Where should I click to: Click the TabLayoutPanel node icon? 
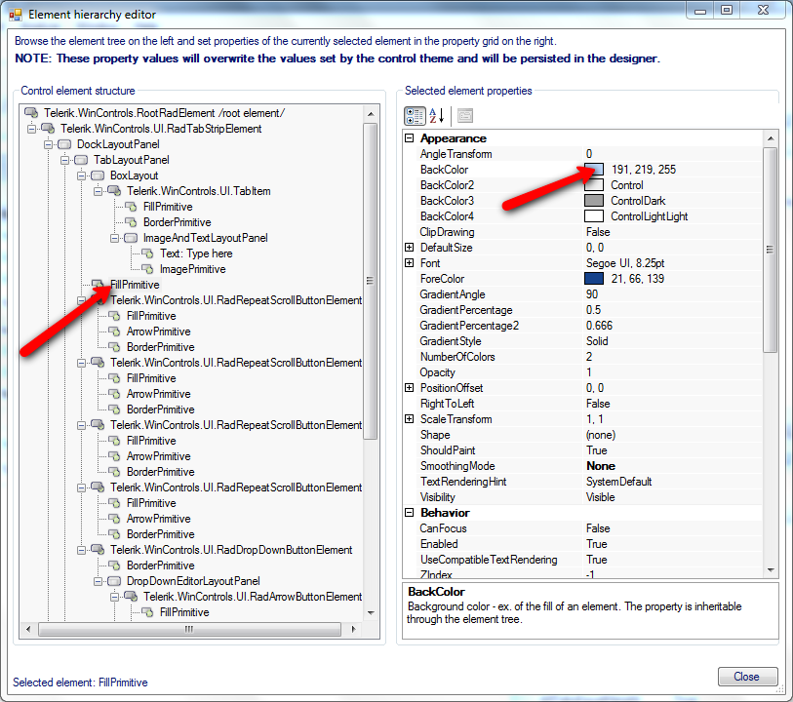pos(81,160)
